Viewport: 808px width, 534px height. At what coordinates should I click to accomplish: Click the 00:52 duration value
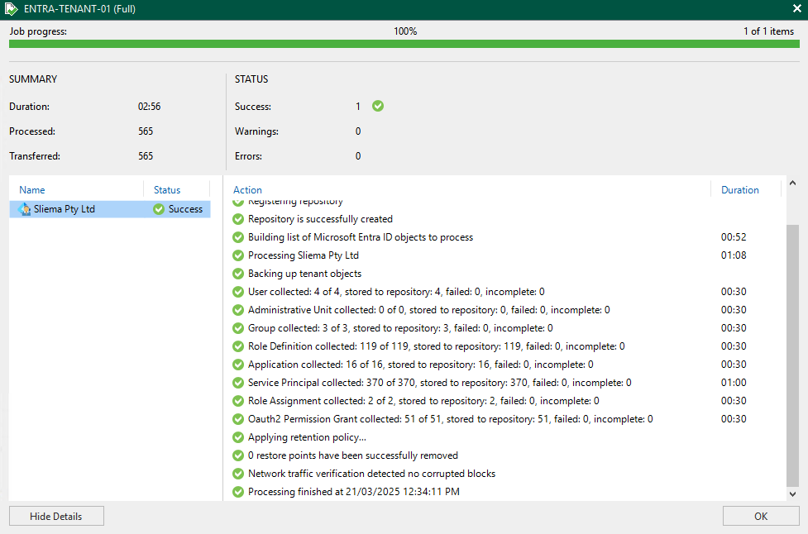[734, 237]
